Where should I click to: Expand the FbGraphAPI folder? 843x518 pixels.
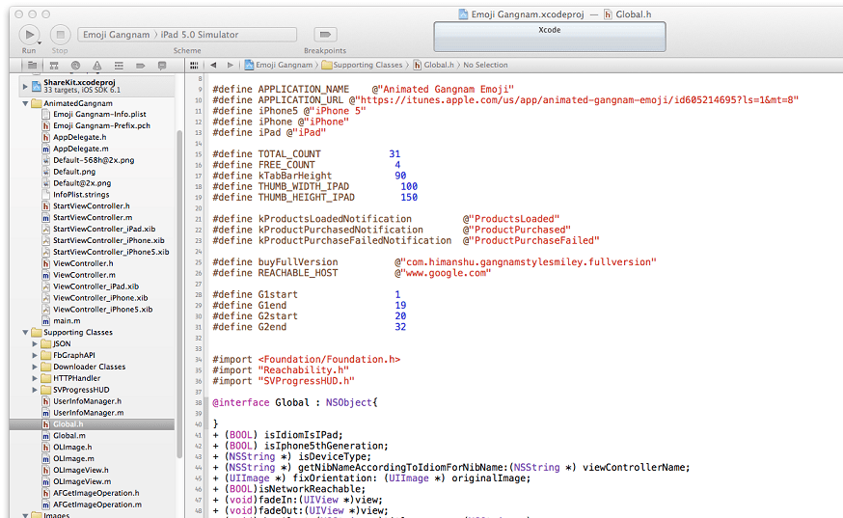pyautogui.click(x=35, y=355)
